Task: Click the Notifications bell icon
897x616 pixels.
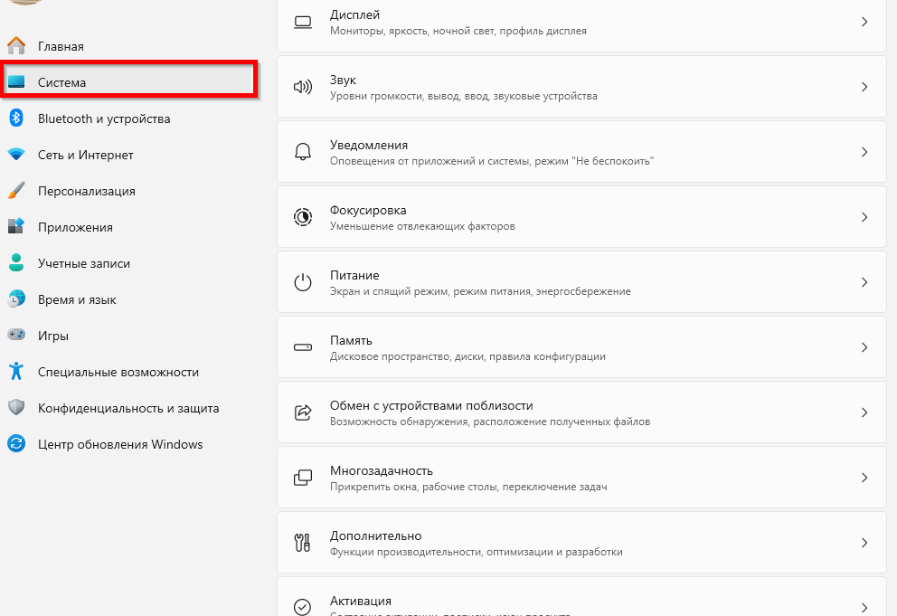Action: [x=303, y=152]
